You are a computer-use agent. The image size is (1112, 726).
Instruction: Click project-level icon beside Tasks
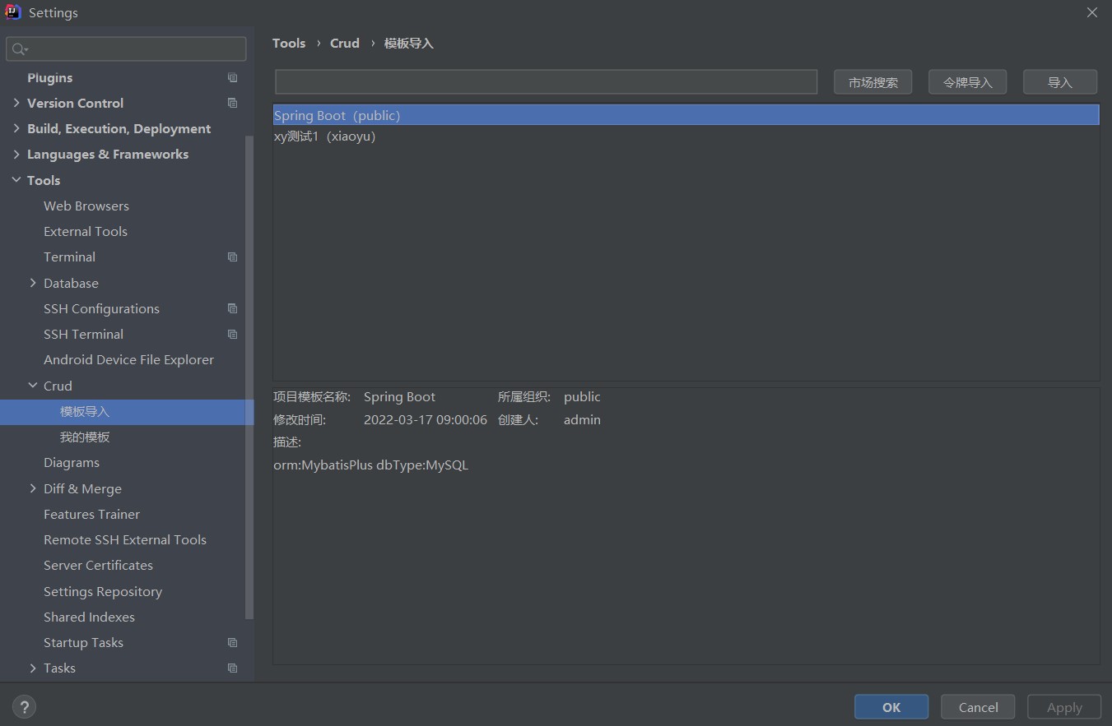(x=233, y=668)
